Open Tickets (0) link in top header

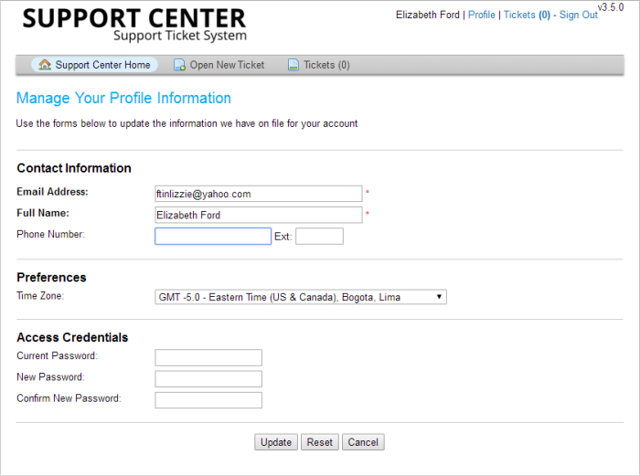(x=527, y=15)
